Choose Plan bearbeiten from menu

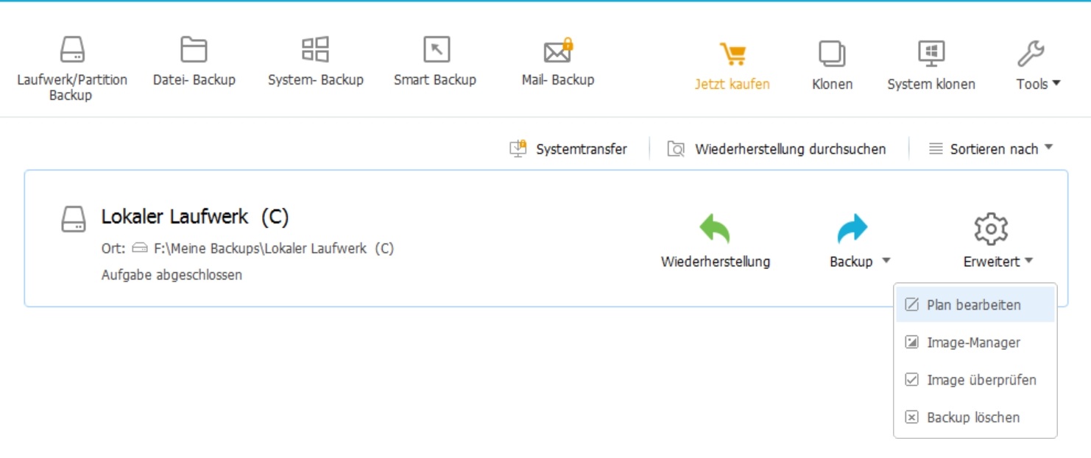973,305
